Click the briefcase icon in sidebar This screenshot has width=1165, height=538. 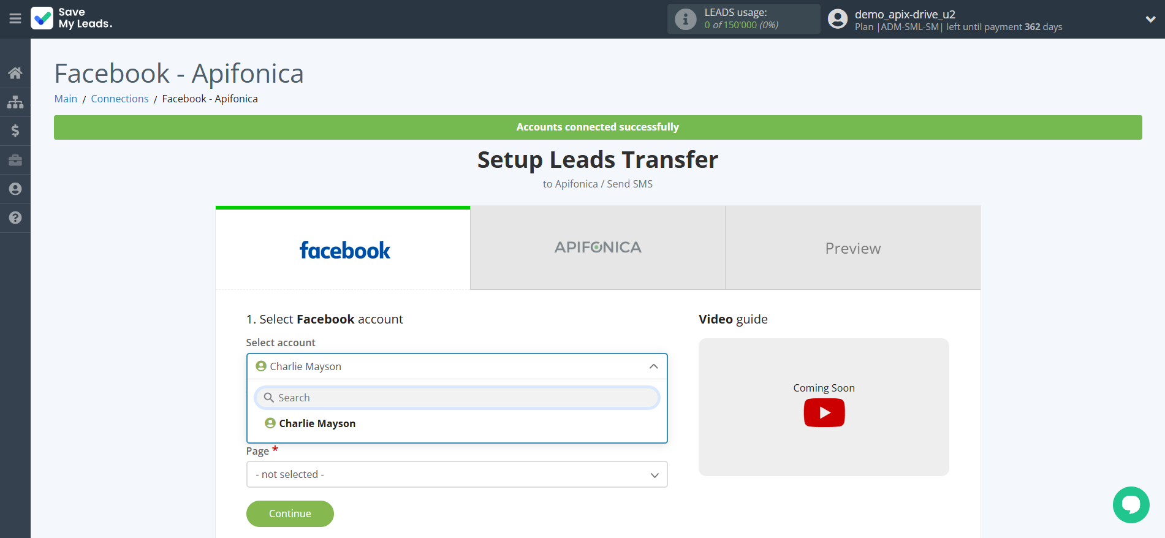click(x=15, y=160)
